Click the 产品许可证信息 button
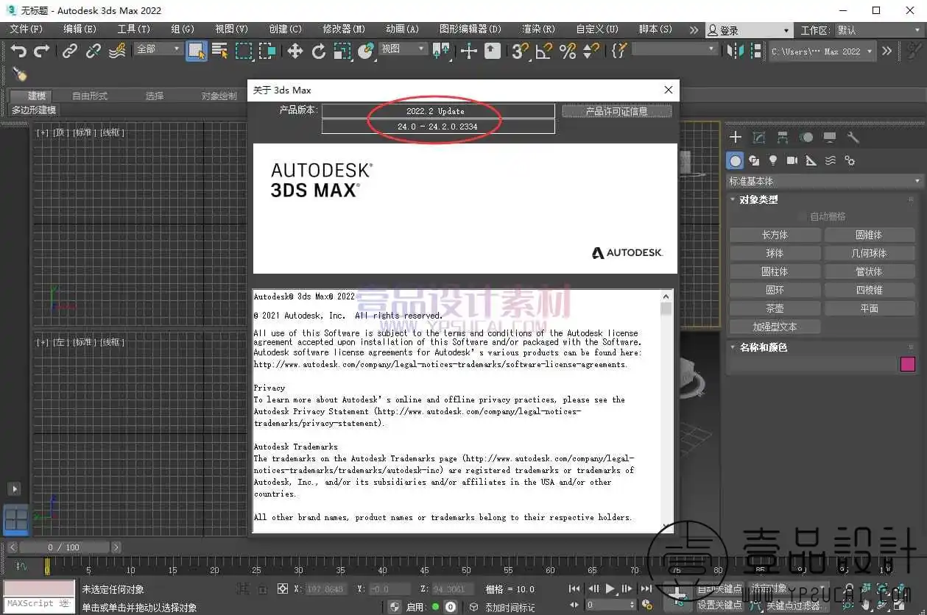This screenshot has width=927, height=615. click(x=616, y=112)
